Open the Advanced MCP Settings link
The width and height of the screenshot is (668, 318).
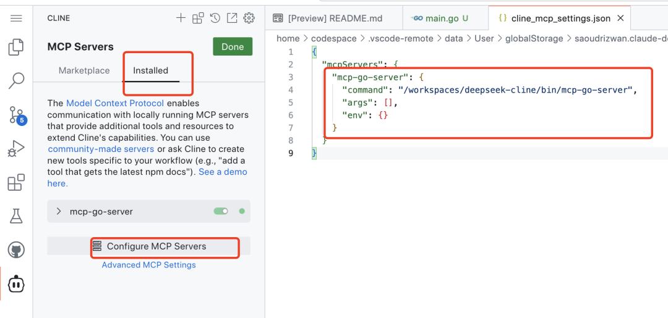click(x=149, y=265)
